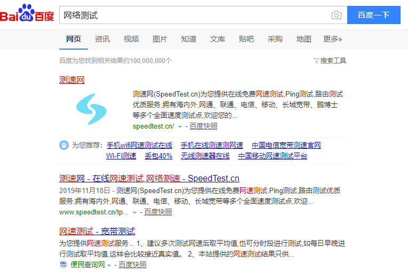Switch to the 图片 tab

tap(160, 39)
